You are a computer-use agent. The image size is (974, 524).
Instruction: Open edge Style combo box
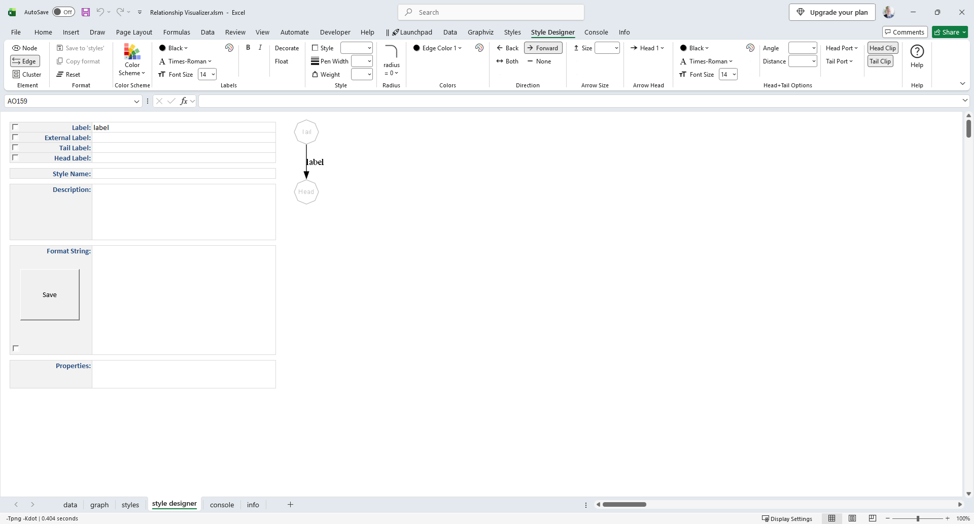point(357,48)
